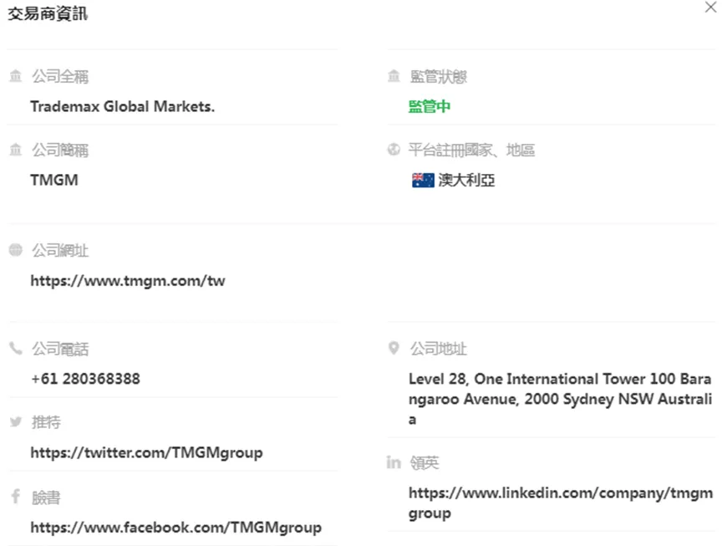The width and height of the screenshot is (722, 546).
Task: Click the 公司簡稱 label
Action: click(x=60, y=151)
